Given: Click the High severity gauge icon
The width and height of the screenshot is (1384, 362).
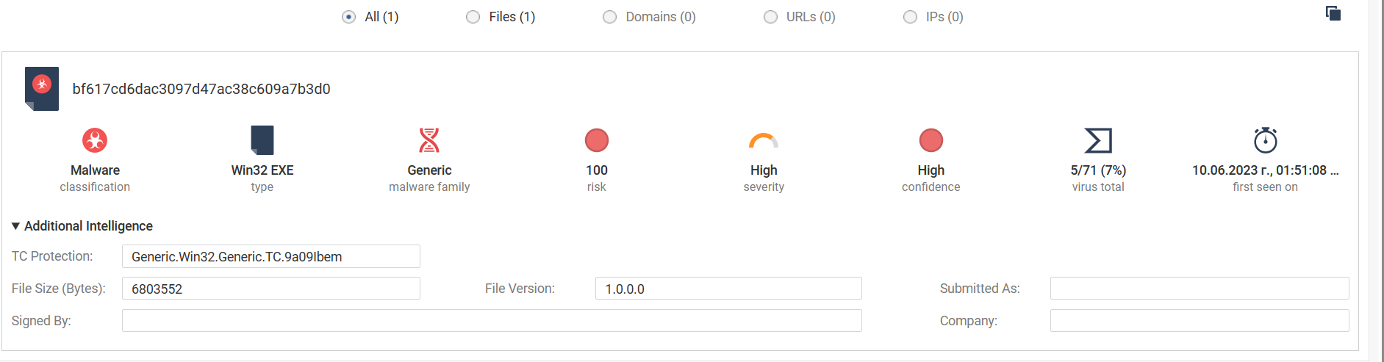Looking at the screenshot, I should (x=764, y=140).
